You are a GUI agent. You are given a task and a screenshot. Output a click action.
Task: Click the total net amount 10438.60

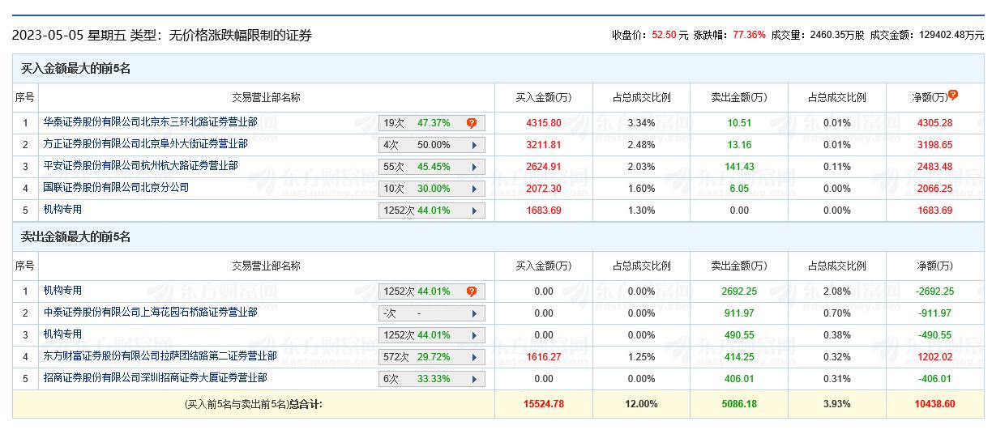(x=934, y=403)
